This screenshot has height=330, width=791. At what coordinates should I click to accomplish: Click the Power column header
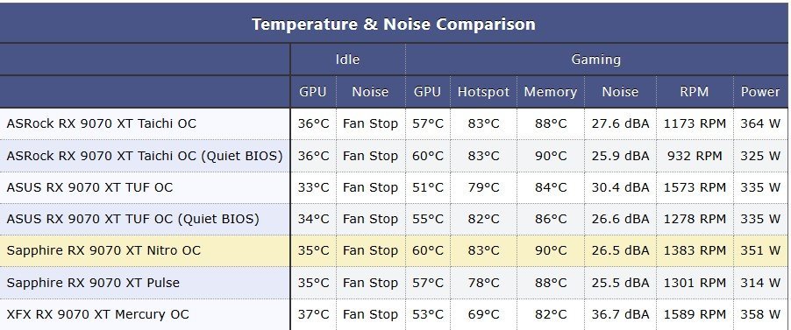[x=760, y=92]
